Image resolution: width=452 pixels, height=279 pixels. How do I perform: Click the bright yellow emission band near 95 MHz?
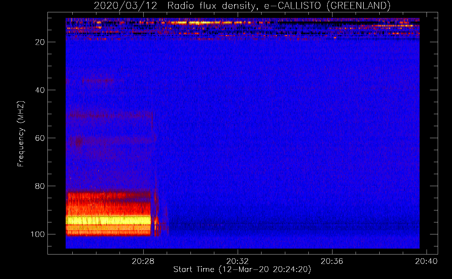click(x=108, y=220)
